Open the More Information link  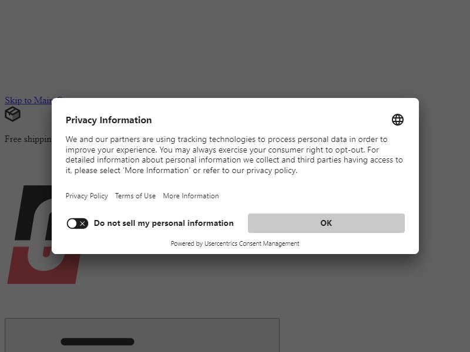point(191,196)
